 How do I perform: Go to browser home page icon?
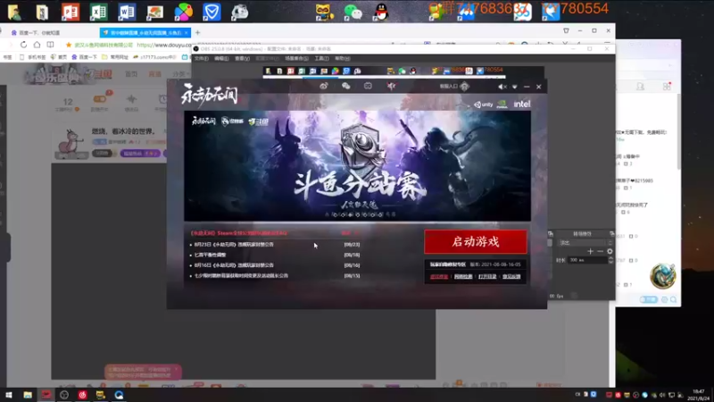tap(37, 45)
